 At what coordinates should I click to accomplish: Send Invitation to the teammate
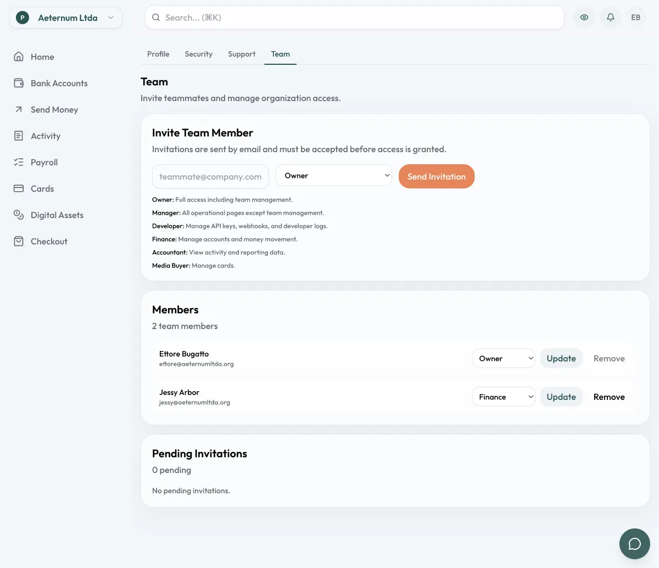[x=437, y=176]
